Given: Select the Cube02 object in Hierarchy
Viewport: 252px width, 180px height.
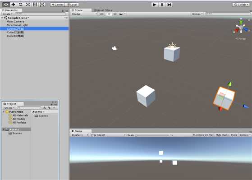Looking at the screenshot, I should (x=15, y=32).
